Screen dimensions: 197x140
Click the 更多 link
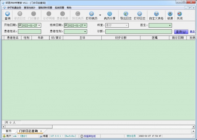click(193, 32)
